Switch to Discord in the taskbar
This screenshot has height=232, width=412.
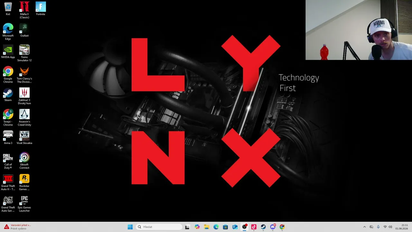pyautogui.click(x=273, y=227)
